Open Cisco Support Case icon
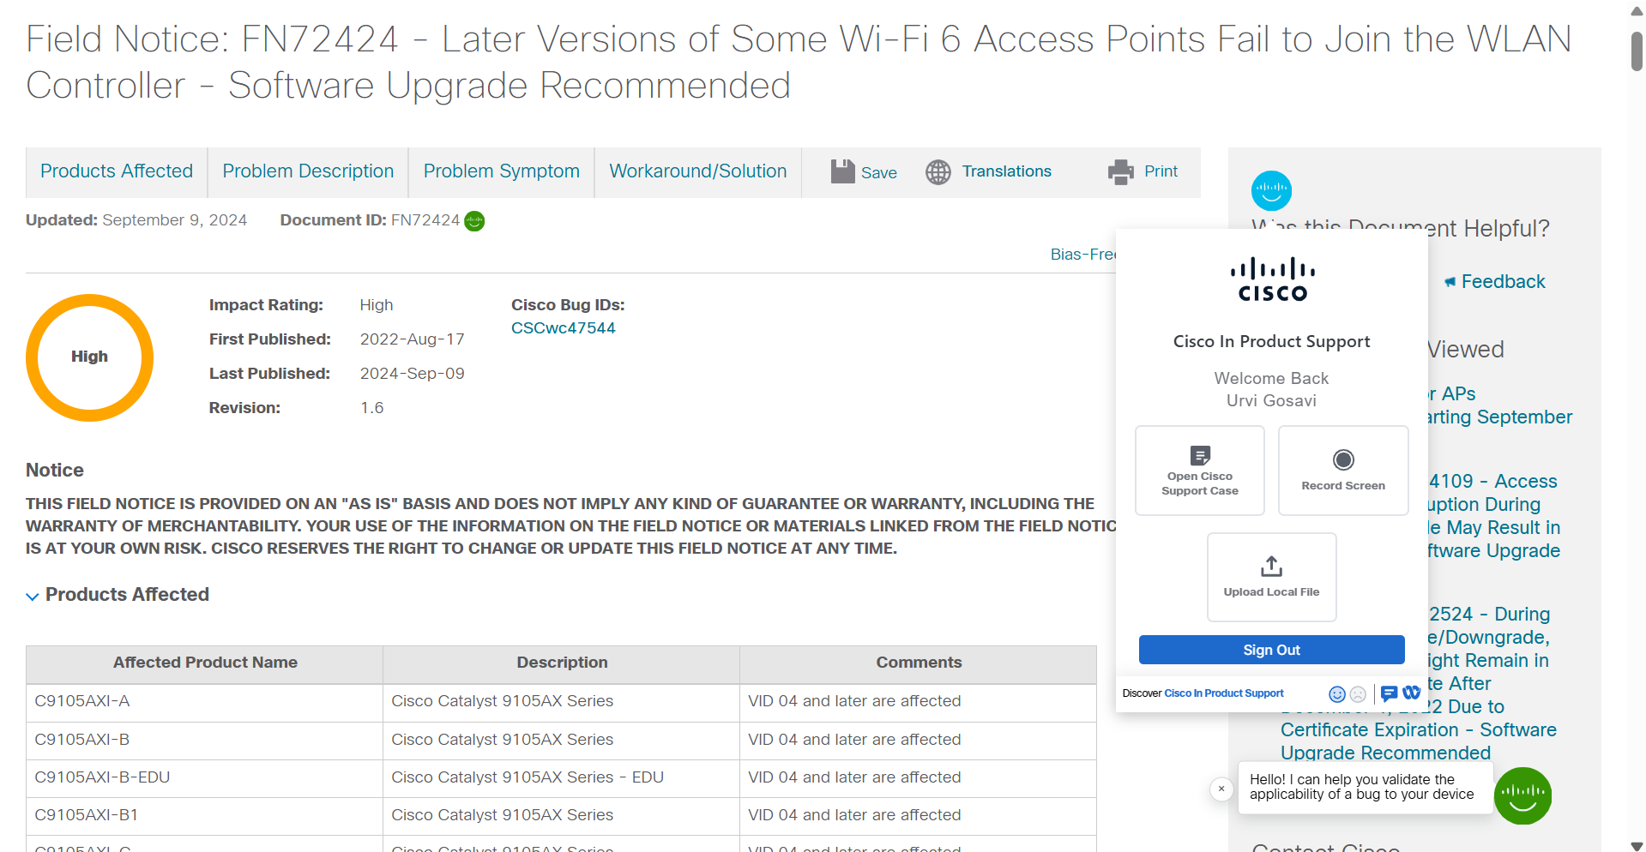 [x=1199, y=455]
